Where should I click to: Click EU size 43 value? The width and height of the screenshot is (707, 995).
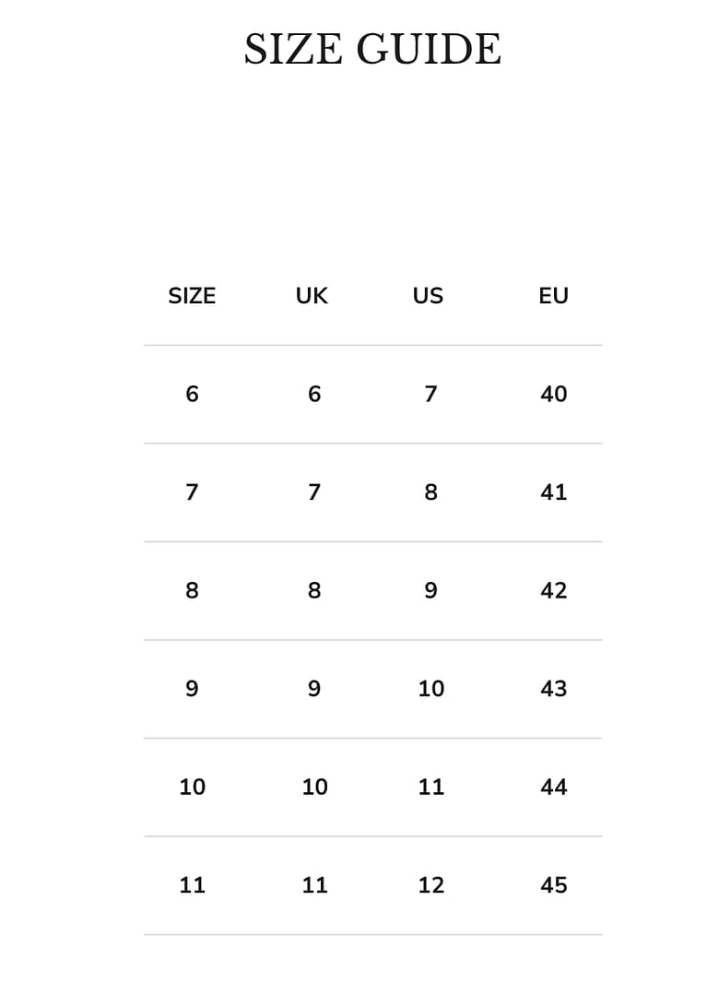coord(553,689)
